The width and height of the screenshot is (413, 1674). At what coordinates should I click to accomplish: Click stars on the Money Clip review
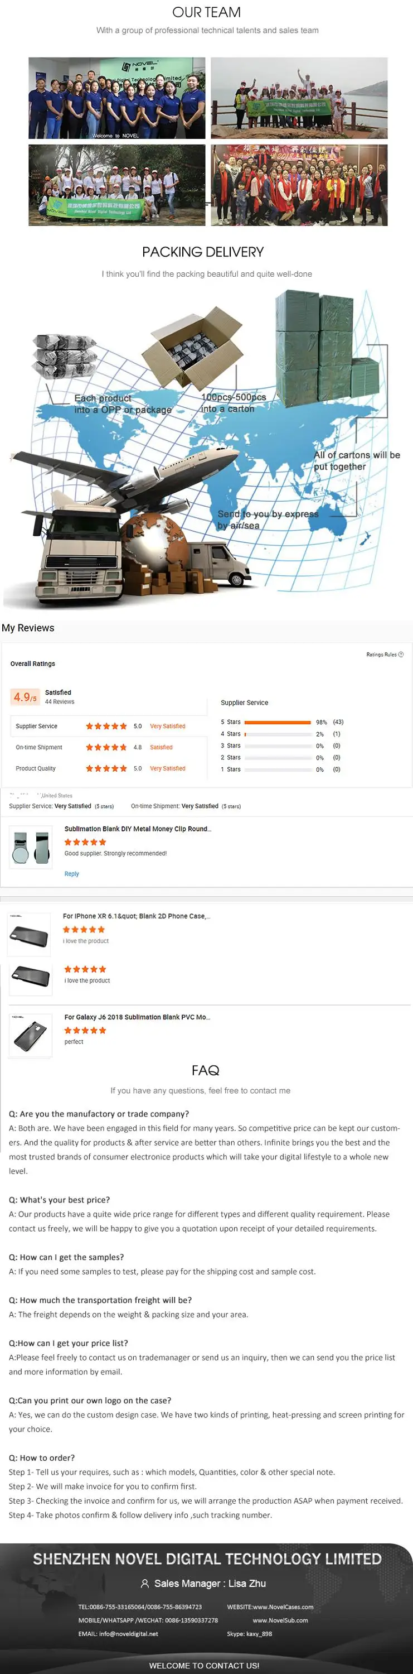(85, 842)
